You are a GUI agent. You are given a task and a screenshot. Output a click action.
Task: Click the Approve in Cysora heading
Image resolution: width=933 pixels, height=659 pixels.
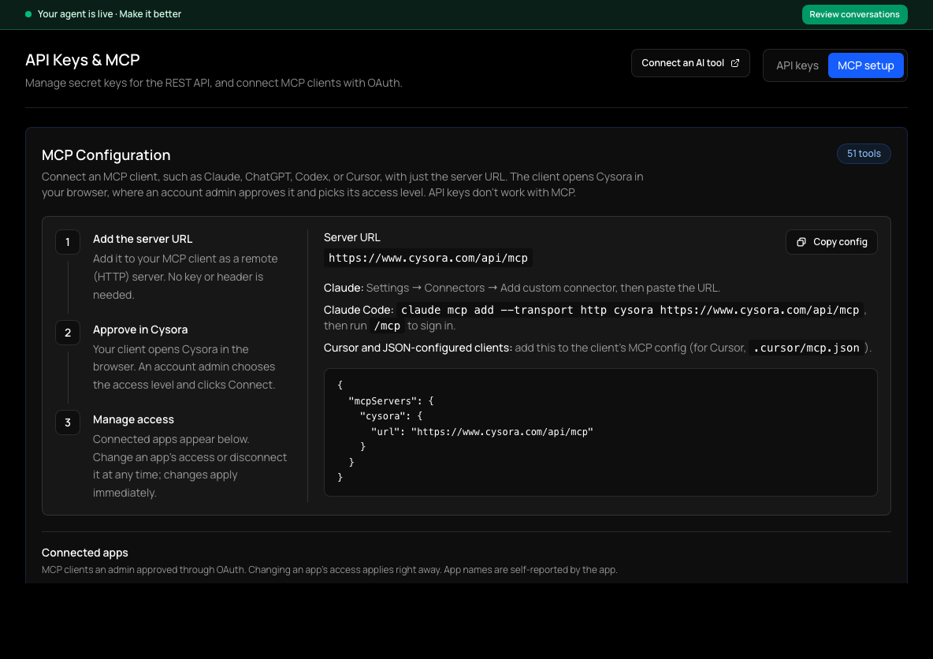pos(140,329)
